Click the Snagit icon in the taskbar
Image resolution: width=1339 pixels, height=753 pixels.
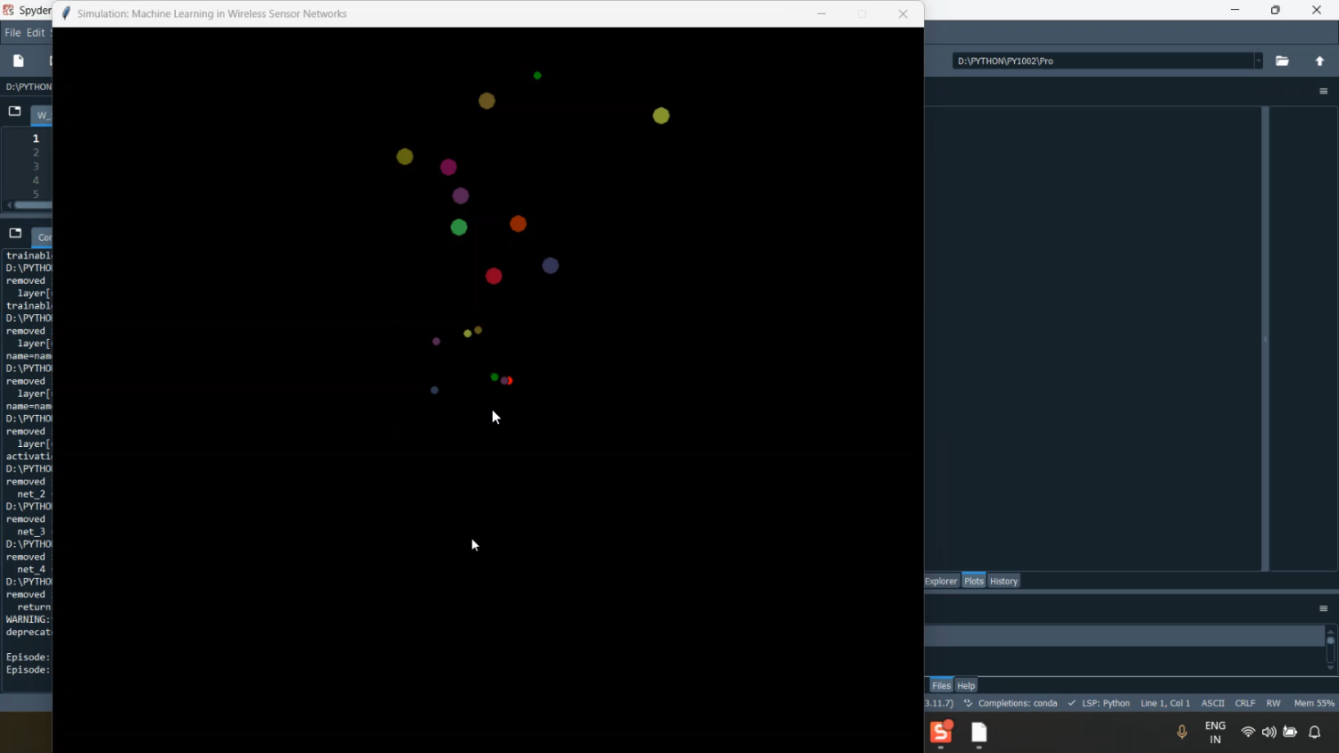[x=941, y=732]
